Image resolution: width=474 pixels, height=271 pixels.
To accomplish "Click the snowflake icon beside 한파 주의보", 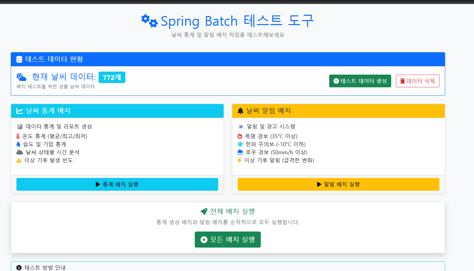I will tap(240, 144).
